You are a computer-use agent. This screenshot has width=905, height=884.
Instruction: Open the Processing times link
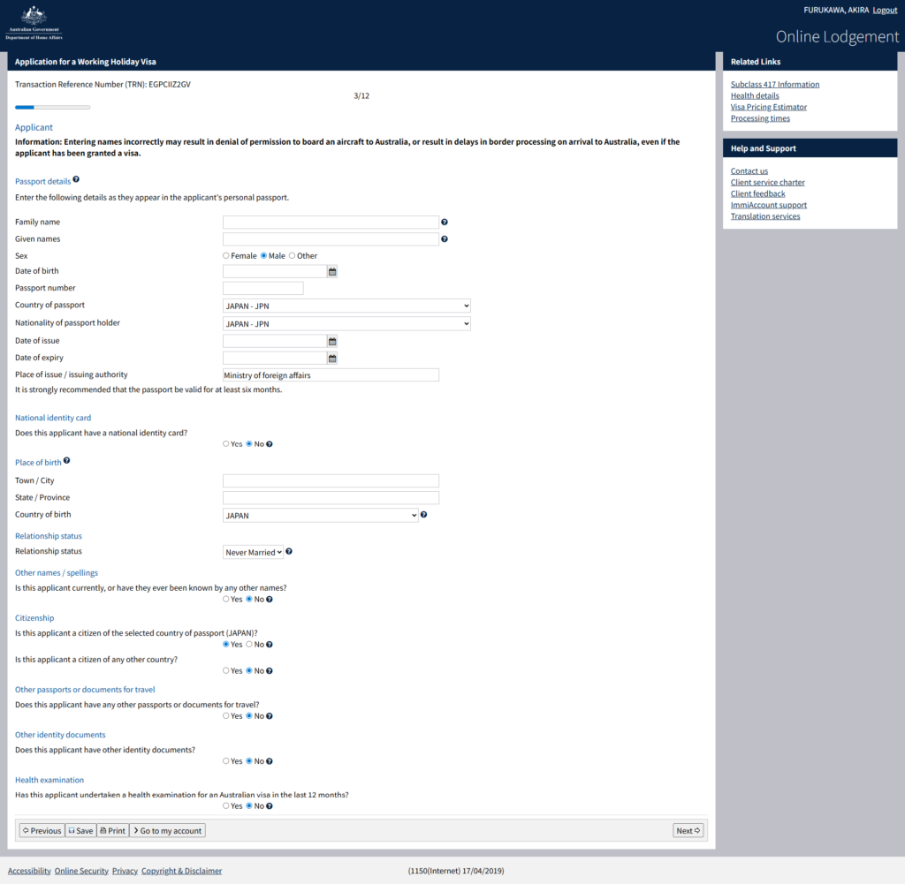pyautogui.click(x=760, y=118)
